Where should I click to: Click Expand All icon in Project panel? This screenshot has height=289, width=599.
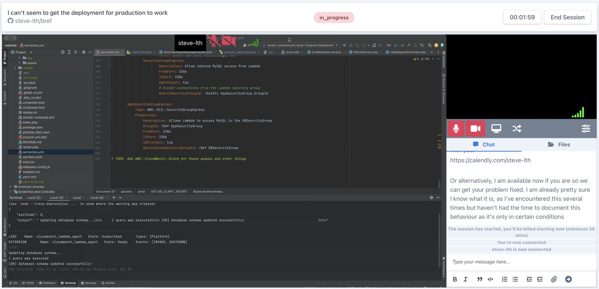pos(69,52)
